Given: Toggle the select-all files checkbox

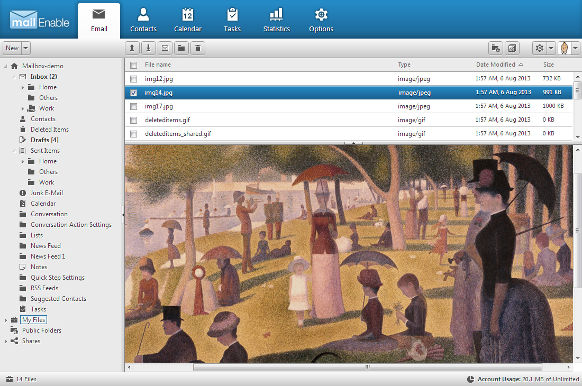Looking at the screenshot, I should [x=134, y=65].
